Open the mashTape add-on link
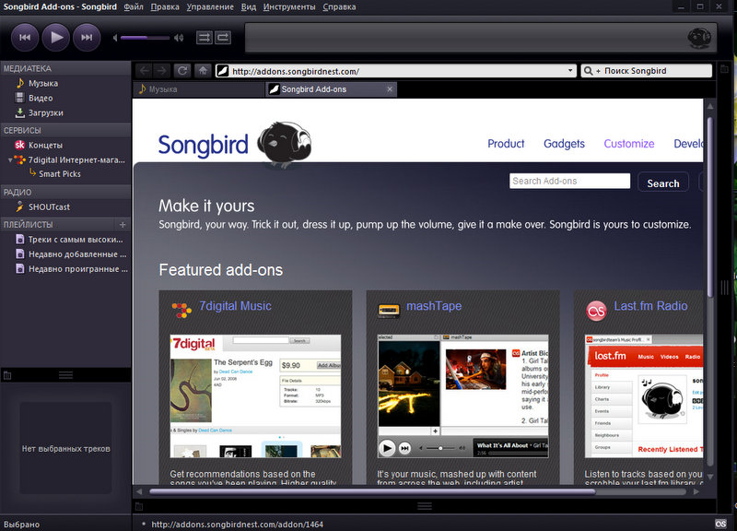The image size is (737, 531). (434, 306)
